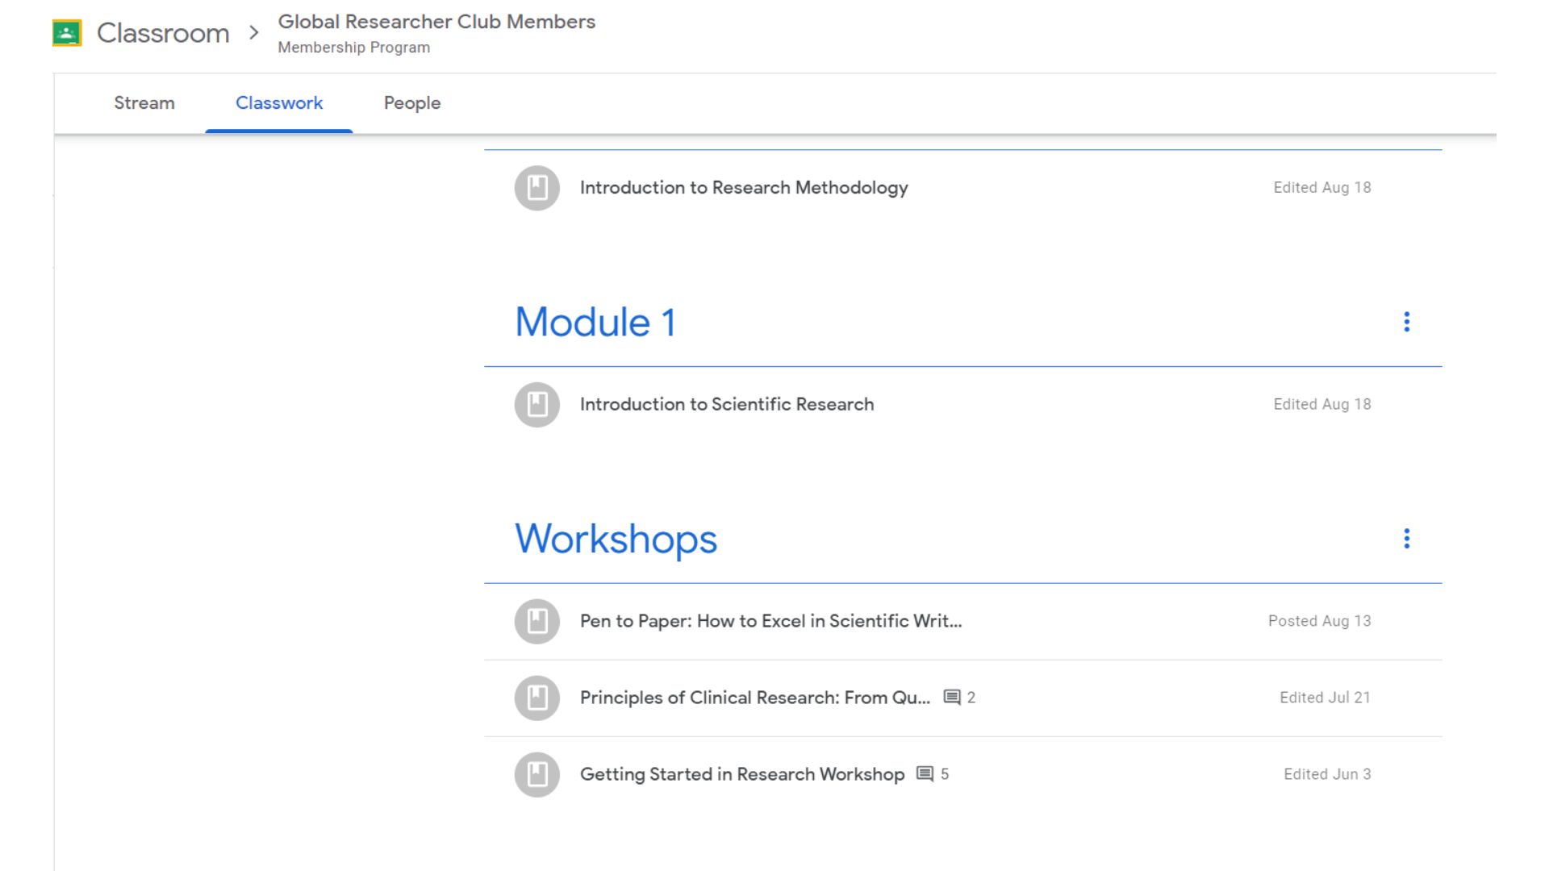This screenshot has height=871, width=1549.
Task: Click the material icon for Principles of Clinical Research
Action: coord(537,698)
